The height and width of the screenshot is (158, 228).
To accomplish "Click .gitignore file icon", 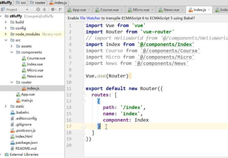I will pyautogui.click(x=13, y=125).
